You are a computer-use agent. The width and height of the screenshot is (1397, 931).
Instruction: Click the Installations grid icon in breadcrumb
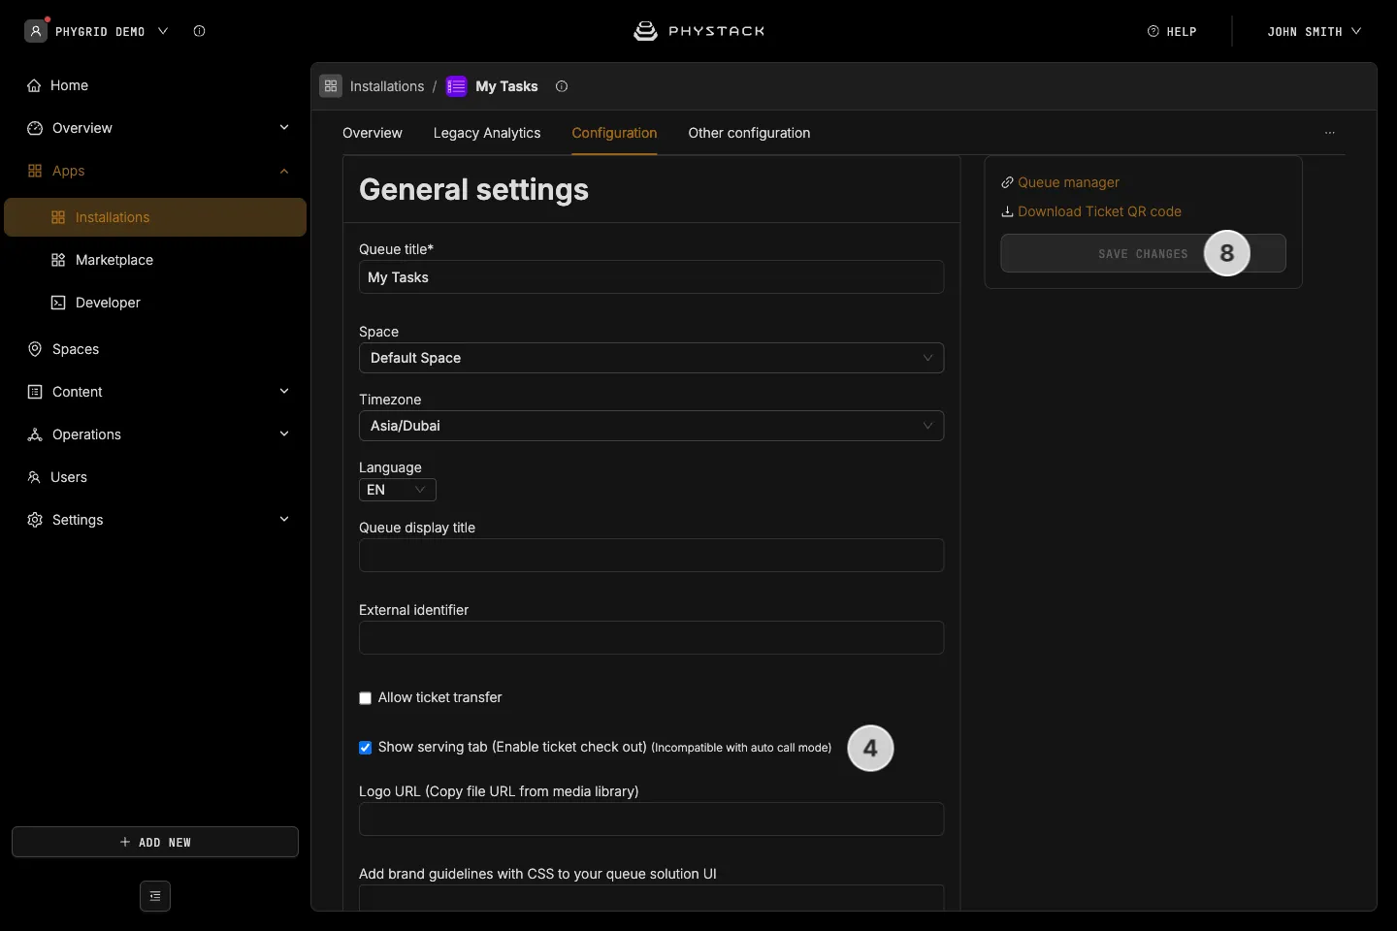331,86
